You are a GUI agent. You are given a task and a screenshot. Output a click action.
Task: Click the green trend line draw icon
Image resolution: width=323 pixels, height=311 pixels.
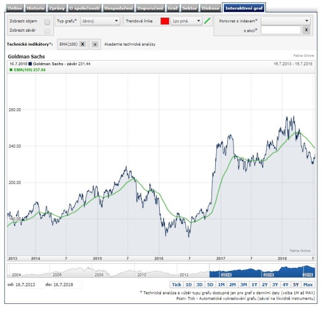coord(207,21)
